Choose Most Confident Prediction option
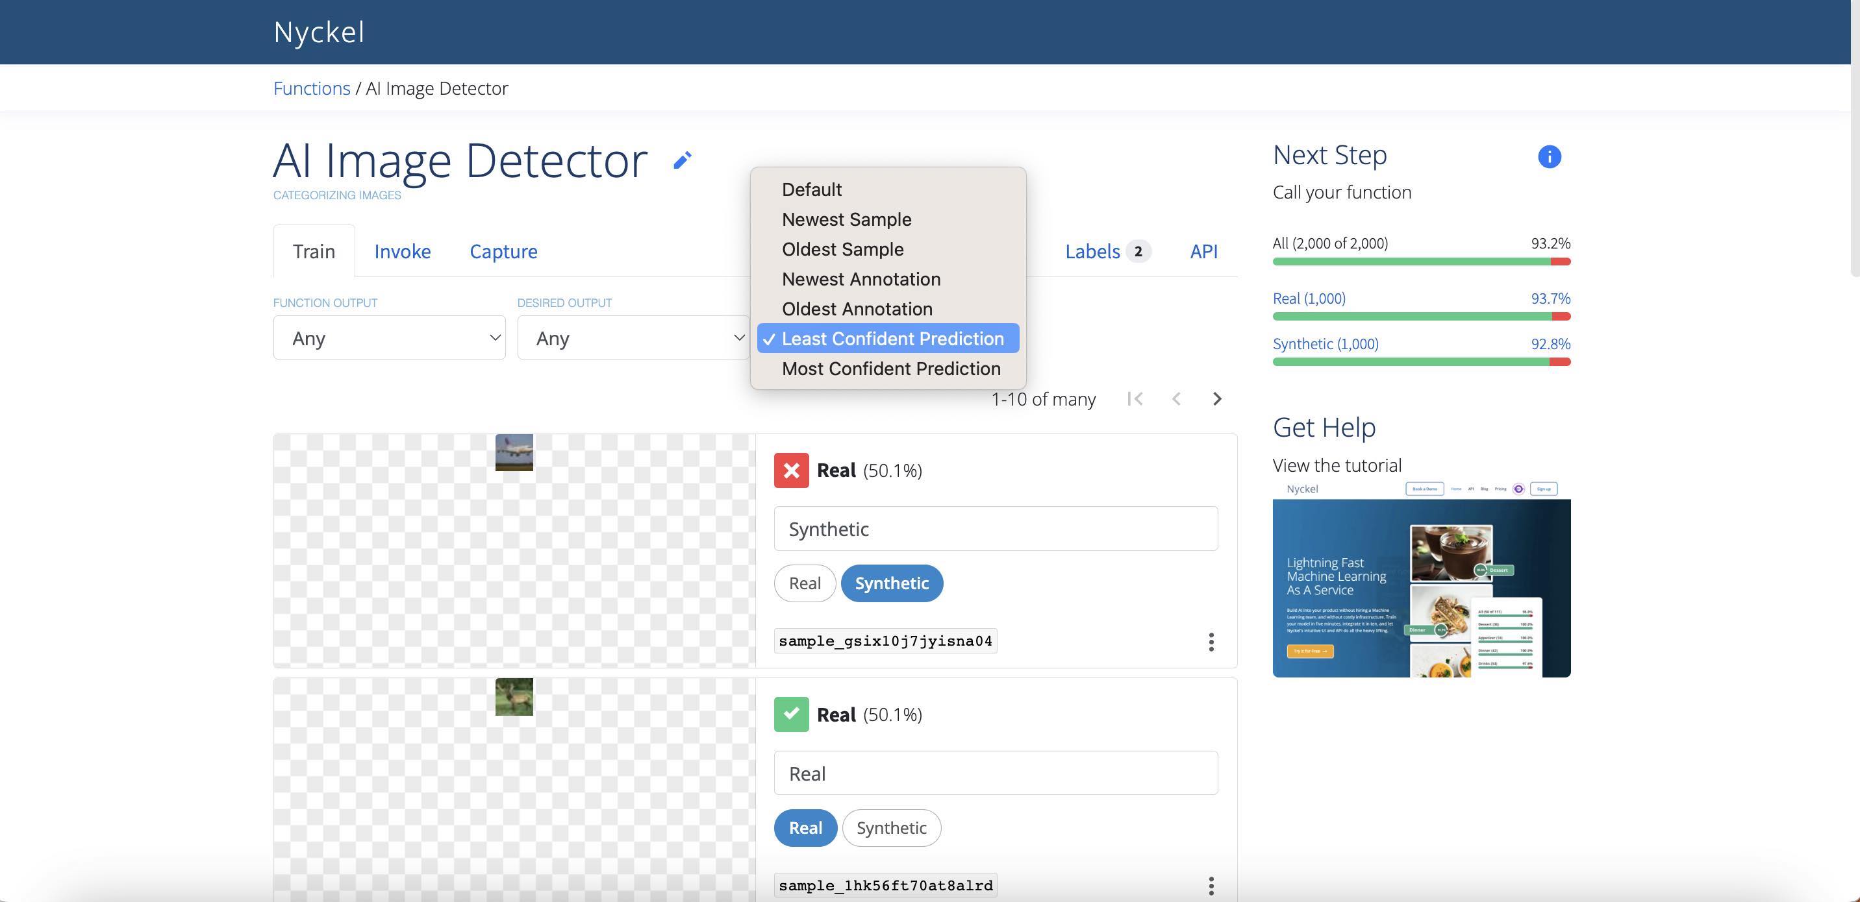Screen dimensions: 1860x902 [887, 369]
